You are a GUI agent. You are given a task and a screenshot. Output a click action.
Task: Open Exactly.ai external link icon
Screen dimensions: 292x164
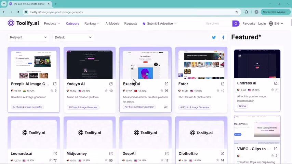(x=167, y=84)
